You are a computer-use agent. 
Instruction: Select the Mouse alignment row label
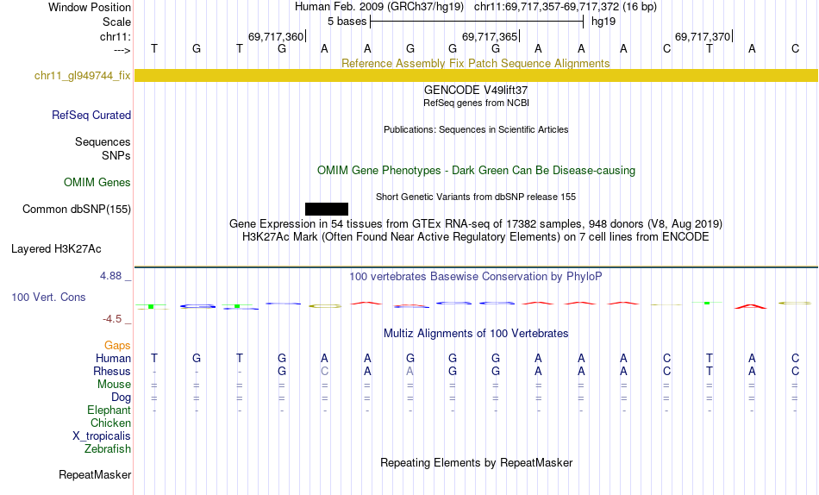click(x=114, y=385)
